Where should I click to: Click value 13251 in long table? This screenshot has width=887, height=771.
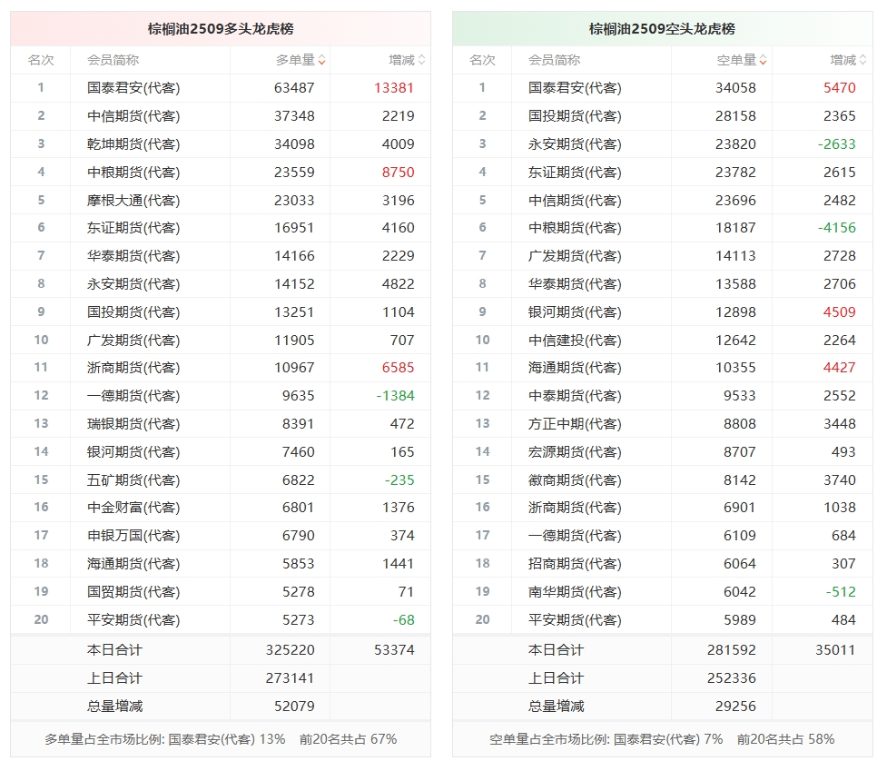294,312
